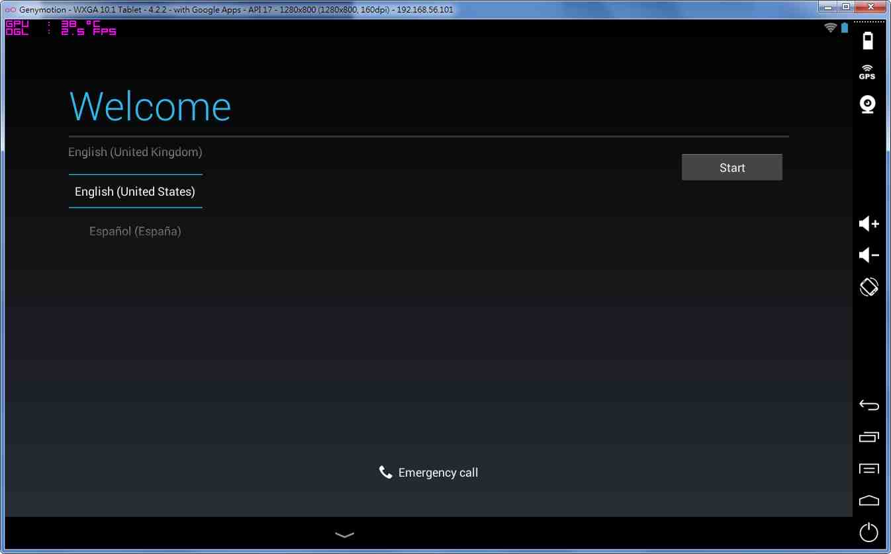Open the GPS widget

point(867,72)
